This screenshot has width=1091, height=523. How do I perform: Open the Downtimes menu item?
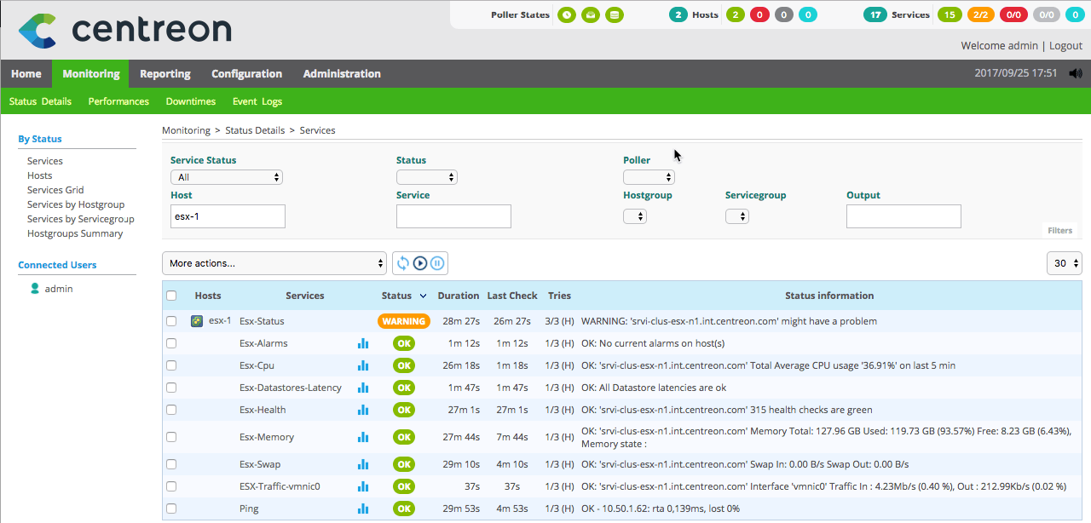[x=190, y=101]
